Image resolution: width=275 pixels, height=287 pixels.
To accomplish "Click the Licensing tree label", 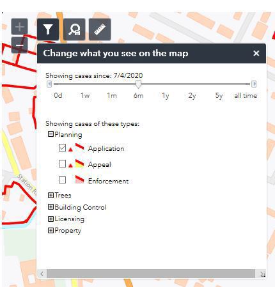I will pos(69,219).
